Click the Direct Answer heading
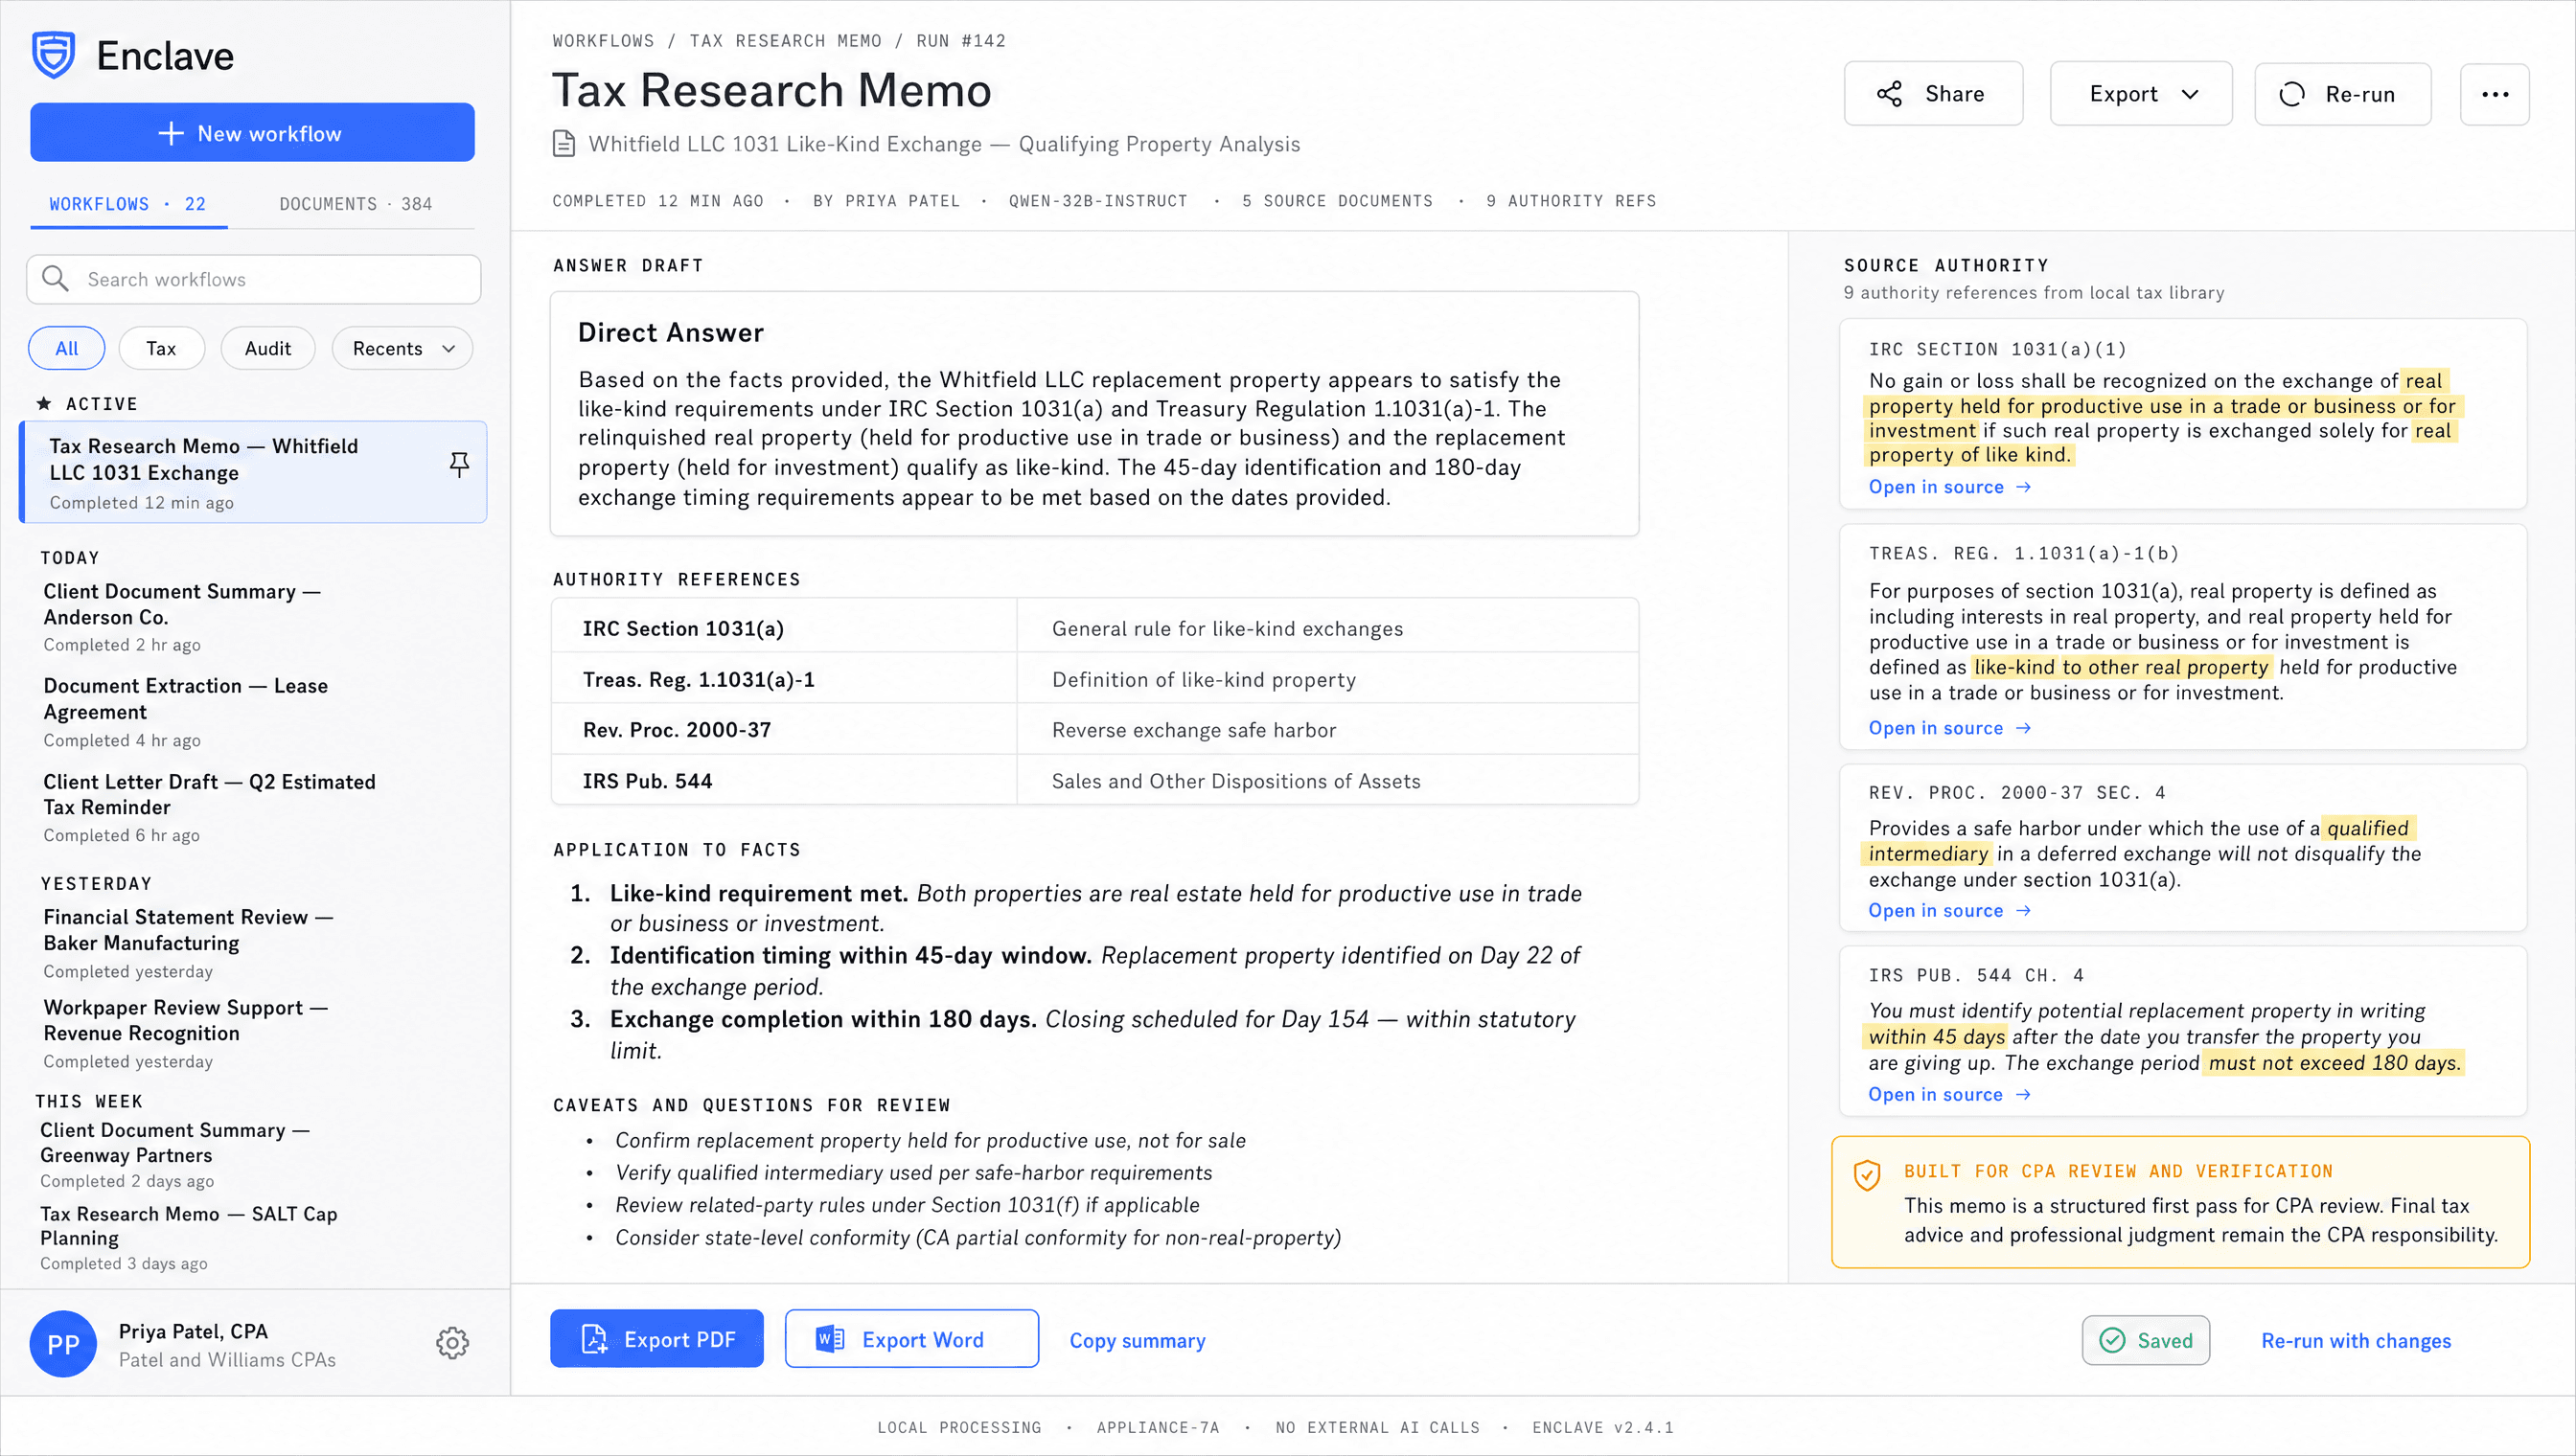Viewport: 2576px width, 1456px height. point(670,332)
